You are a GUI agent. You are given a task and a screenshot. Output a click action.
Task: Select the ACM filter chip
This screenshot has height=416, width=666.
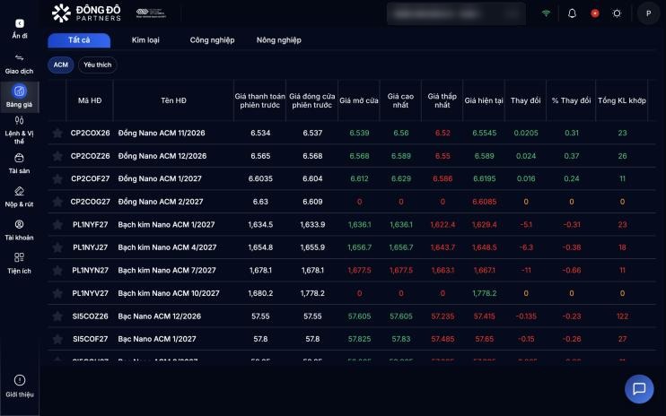coord(61,65)
